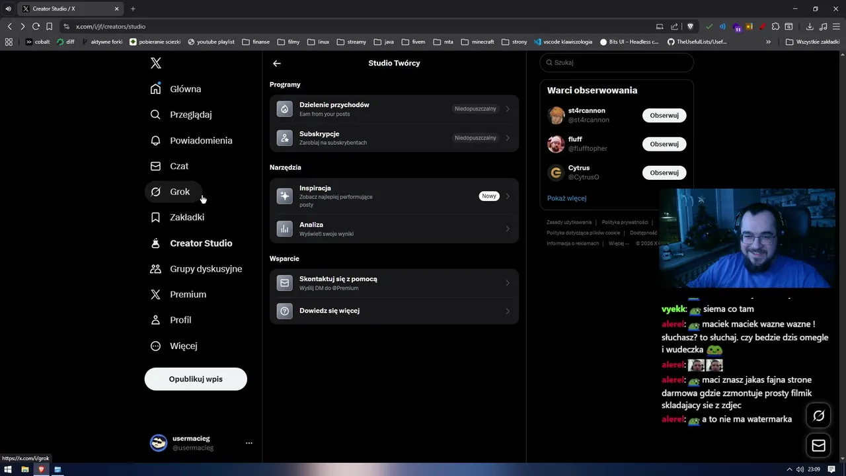
Task: Click the Brave Shields lion icon
Action: (690, 26)
